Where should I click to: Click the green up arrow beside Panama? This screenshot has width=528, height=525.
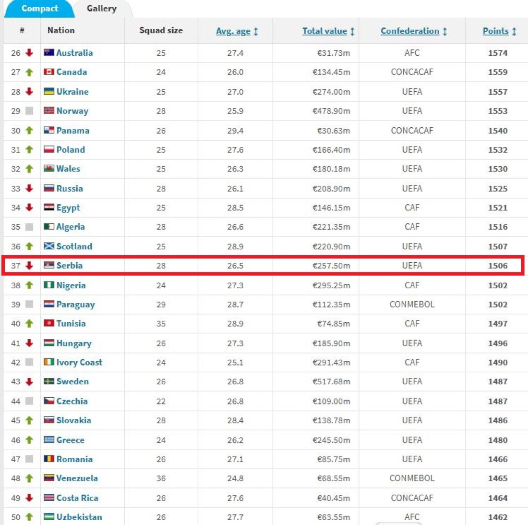29,130
